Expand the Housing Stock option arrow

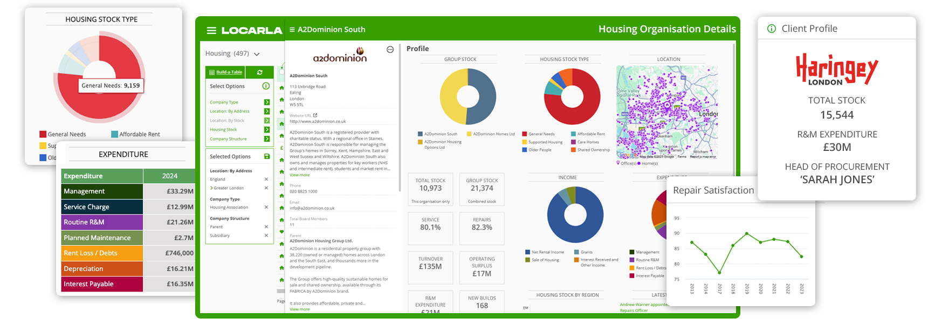267,130
